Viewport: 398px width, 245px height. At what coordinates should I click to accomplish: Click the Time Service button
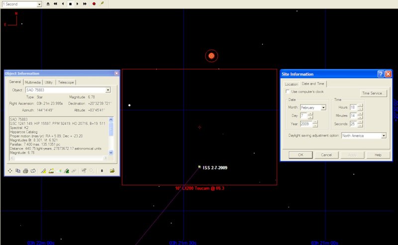coord(373,93)
